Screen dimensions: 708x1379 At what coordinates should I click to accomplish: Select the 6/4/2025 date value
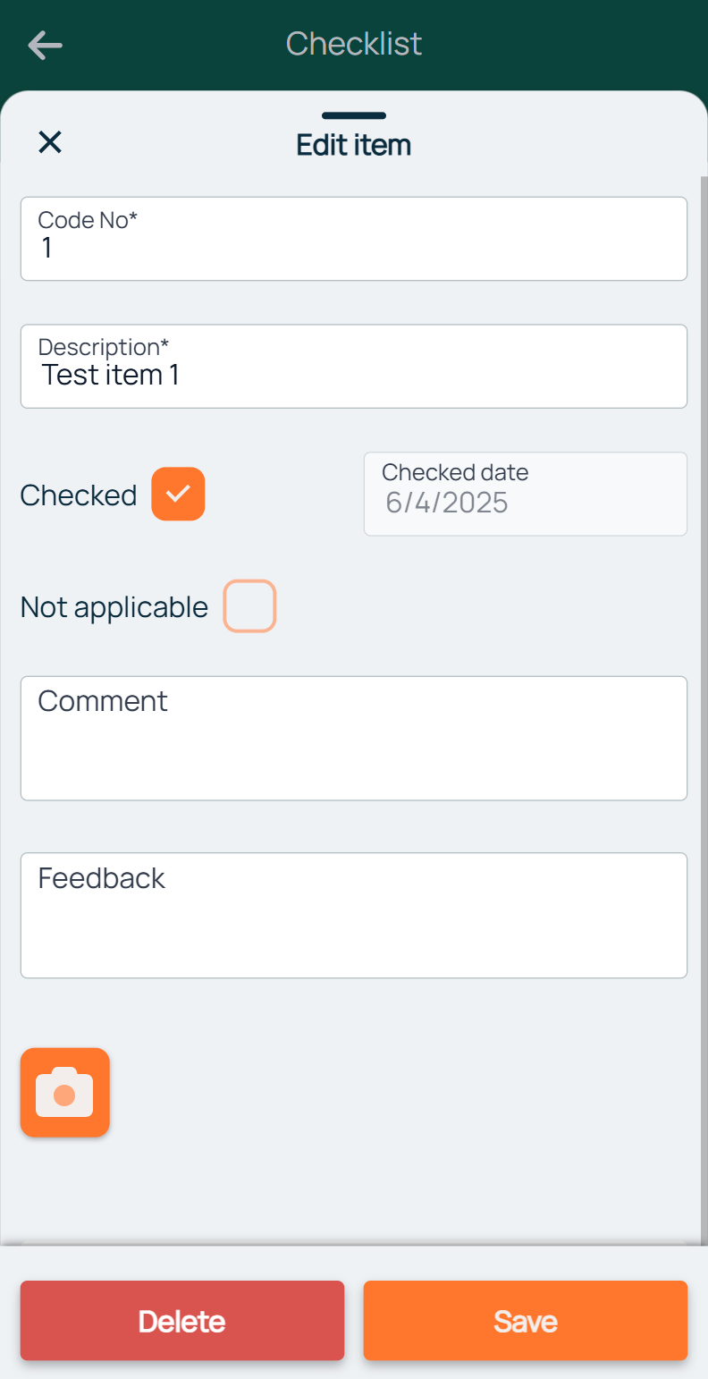[447, 503]
